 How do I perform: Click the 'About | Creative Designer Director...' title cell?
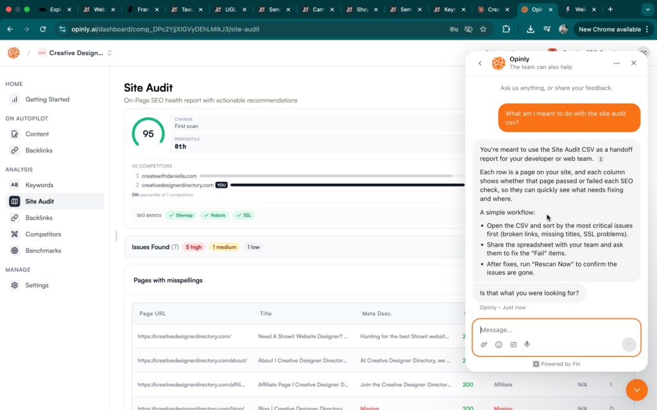point(303,361)
